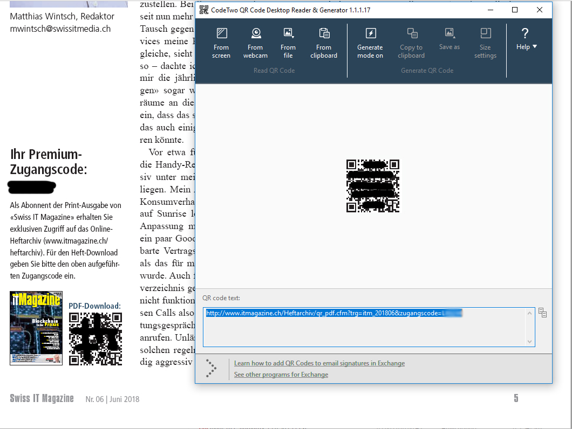Screen dimensions: 572x429
Task: Click the PDF-Download QR code in magazine
Action: 95,339
